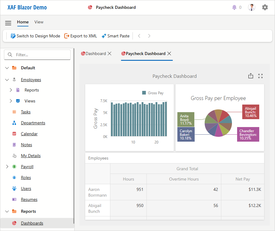Click the Departments hierarchy icon
275x231 pixels.
14,123
